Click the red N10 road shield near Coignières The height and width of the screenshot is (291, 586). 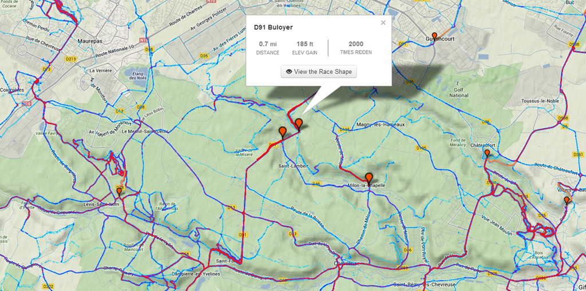click(26, 103)
